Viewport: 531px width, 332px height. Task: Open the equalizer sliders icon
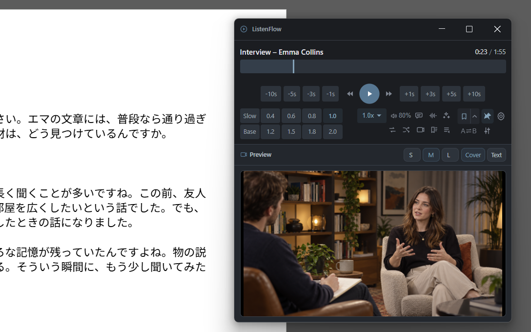pos(487,131)
